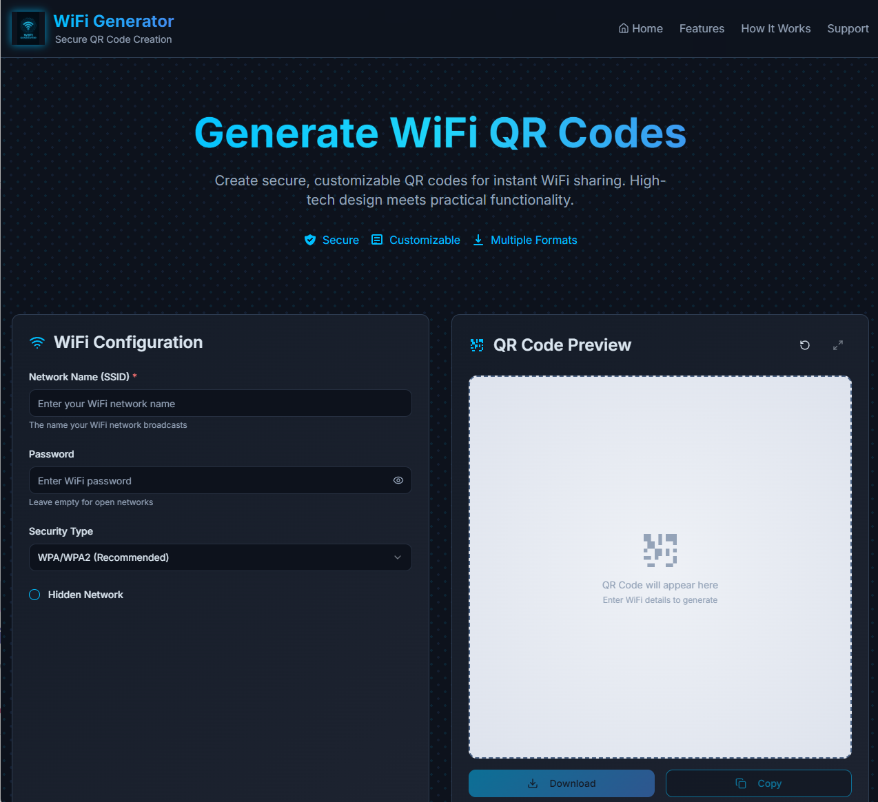This screenshot has width=878, height=802.
Task: Focus the Network Name SSID field
Action: point(221,403)
